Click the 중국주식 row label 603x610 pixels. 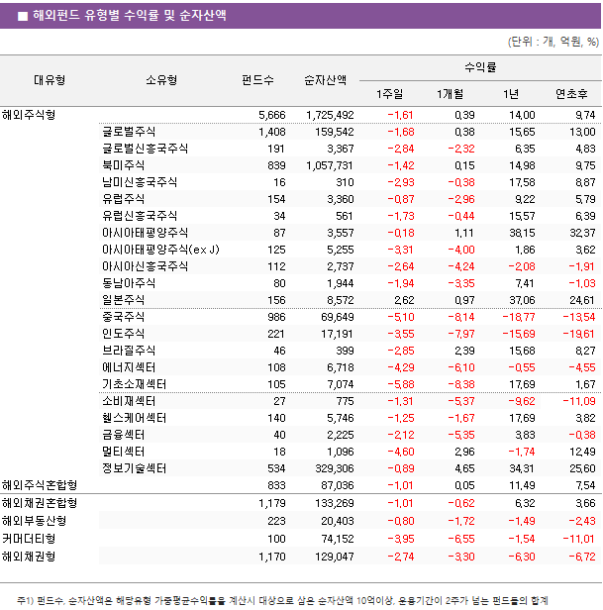point(124,317)
